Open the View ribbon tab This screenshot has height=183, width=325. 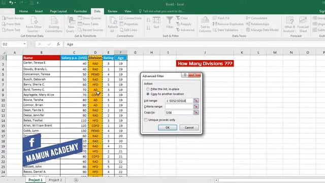point(128,11)
